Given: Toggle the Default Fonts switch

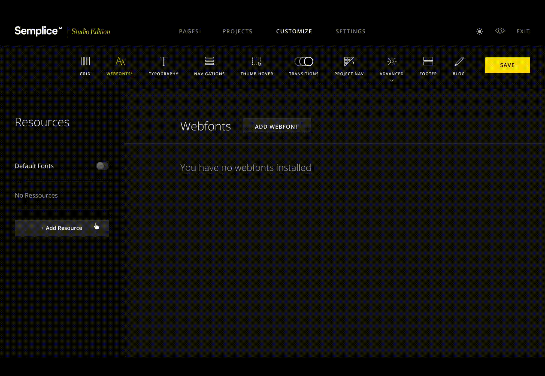Looking at the screenshot, I should coord(102,166).
